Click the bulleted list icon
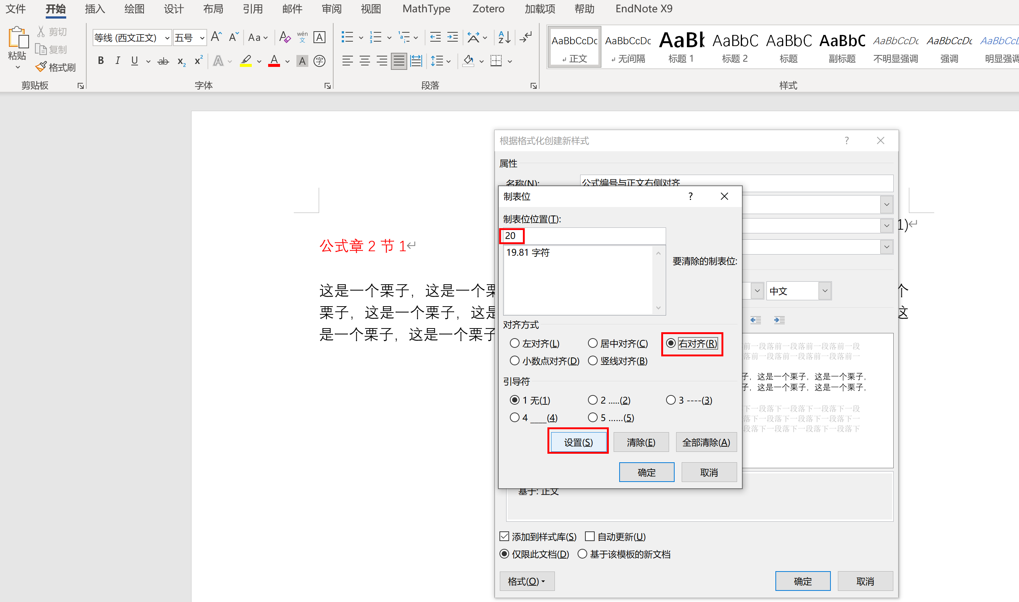This screenshot has height=602, width=1019. (x=347, y=37)
